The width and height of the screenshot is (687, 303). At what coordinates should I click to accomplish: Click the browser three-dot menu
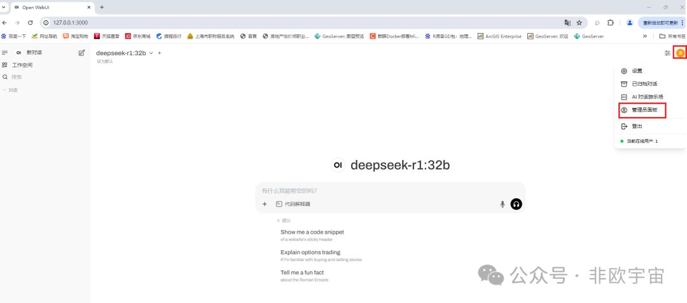682,23
